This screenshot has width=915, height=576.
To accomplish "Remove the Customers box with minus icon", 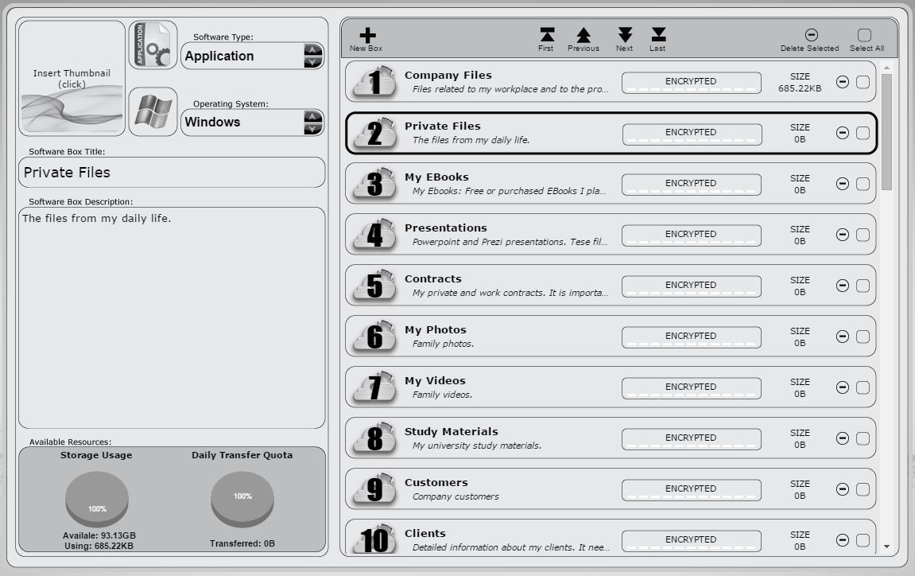I will pos(842,488).
